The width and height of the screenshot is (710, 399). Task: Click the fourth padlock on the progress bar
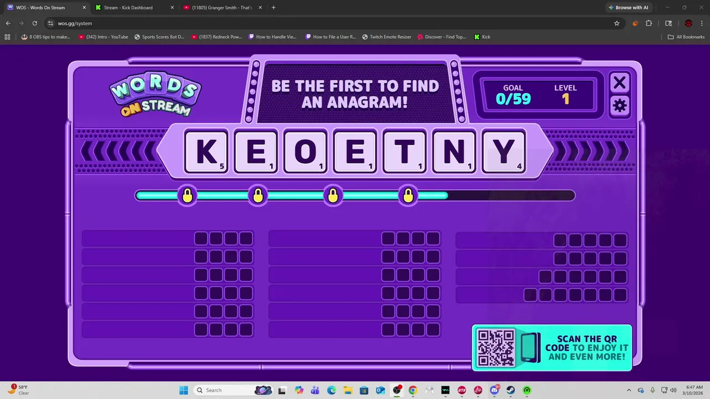pos(408,196)
